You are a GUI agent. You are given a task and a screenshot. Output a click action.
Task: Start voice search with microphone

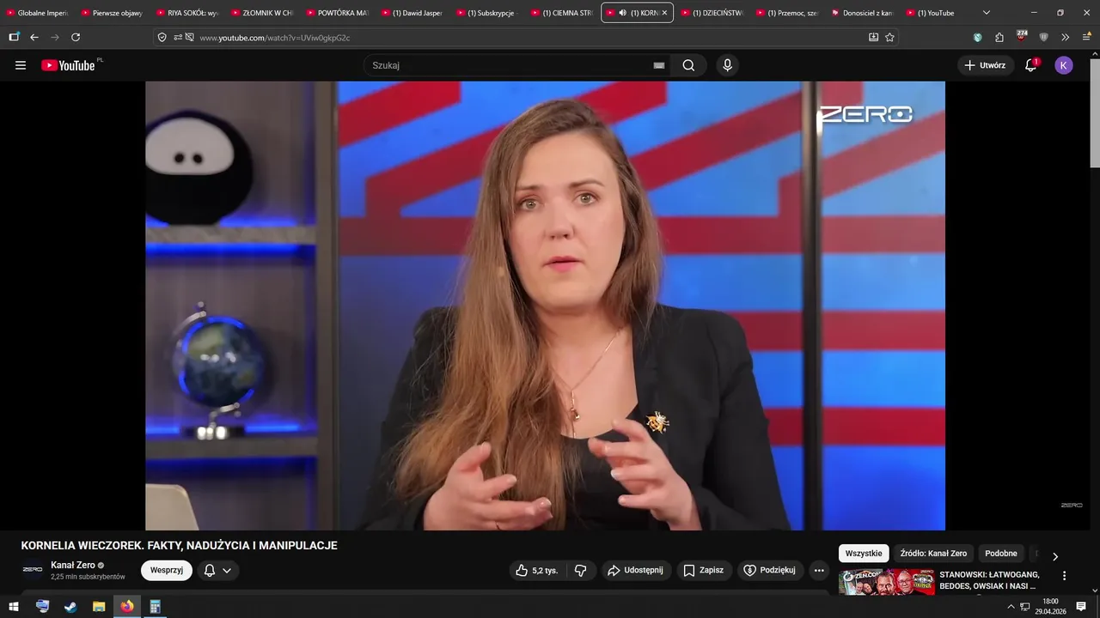coord(727,65)
